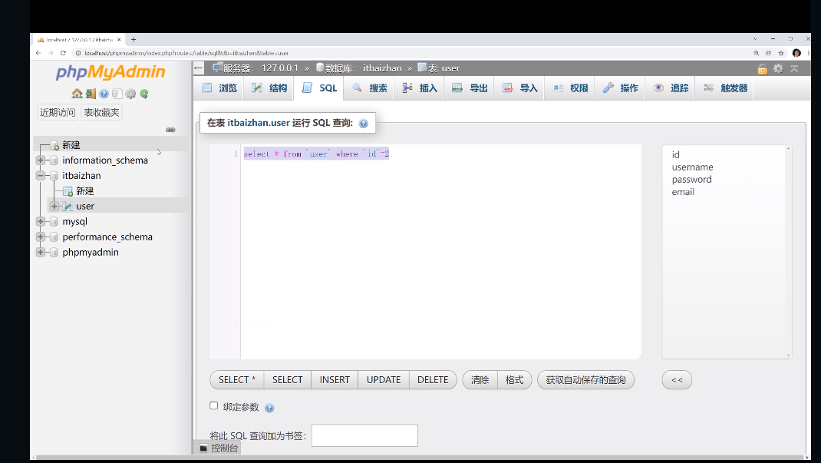Collapse top menu with up-arrow icon
821x463 pixels.
tap(794, 68)
